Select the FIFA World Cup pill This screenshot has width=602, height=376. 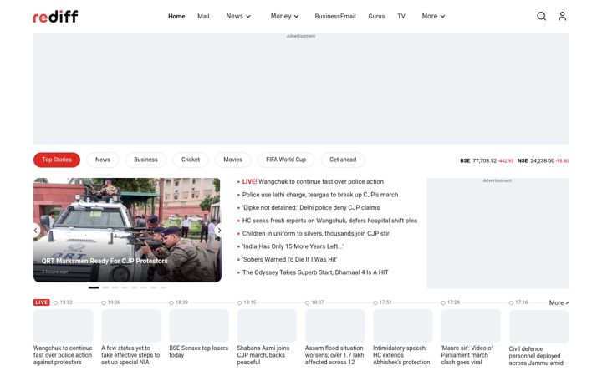(x=286, y=160)
